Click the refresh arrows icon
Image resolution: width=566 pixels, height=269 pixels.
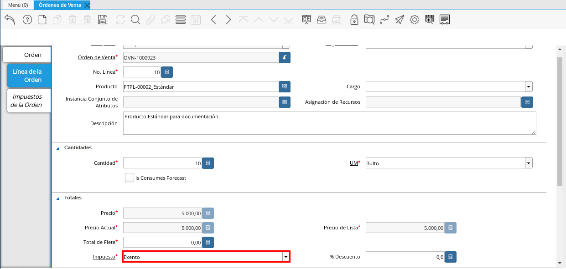[120, 20]
